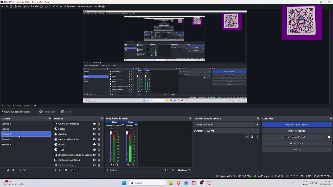
Task: Start the virtual camera with Iniciar Cámara Virtual
Action: [x=294, y=137]
